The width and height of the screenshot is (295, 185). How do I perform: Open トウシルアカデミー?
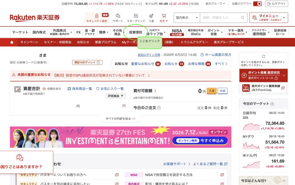[x=194, y=42]
